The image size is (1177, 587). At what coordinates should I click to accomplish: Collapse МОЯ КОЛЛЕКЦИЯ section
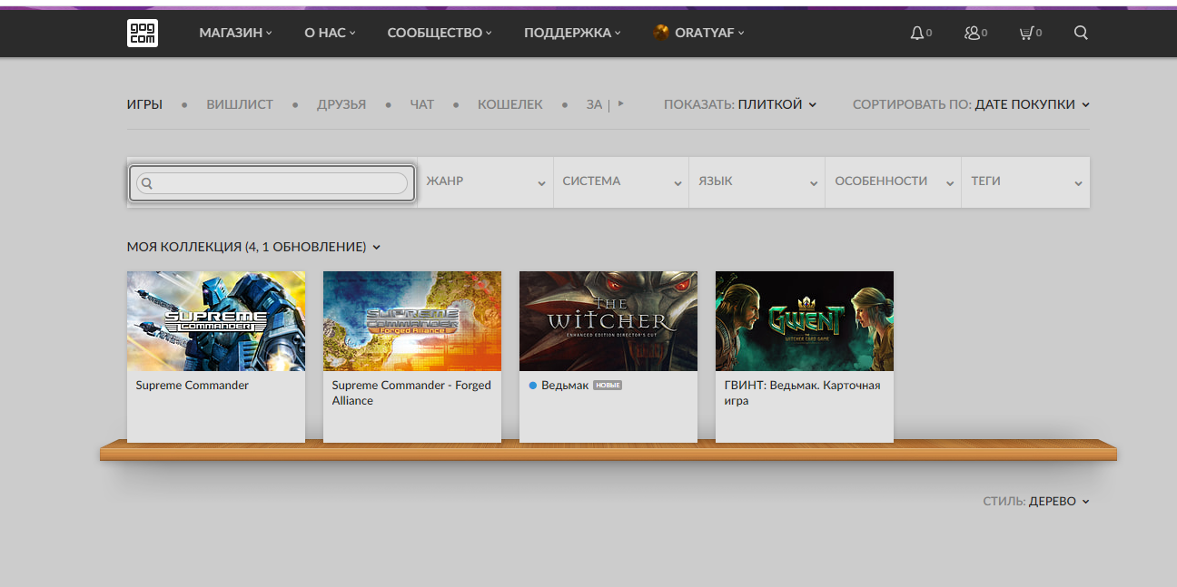point(253,247)
